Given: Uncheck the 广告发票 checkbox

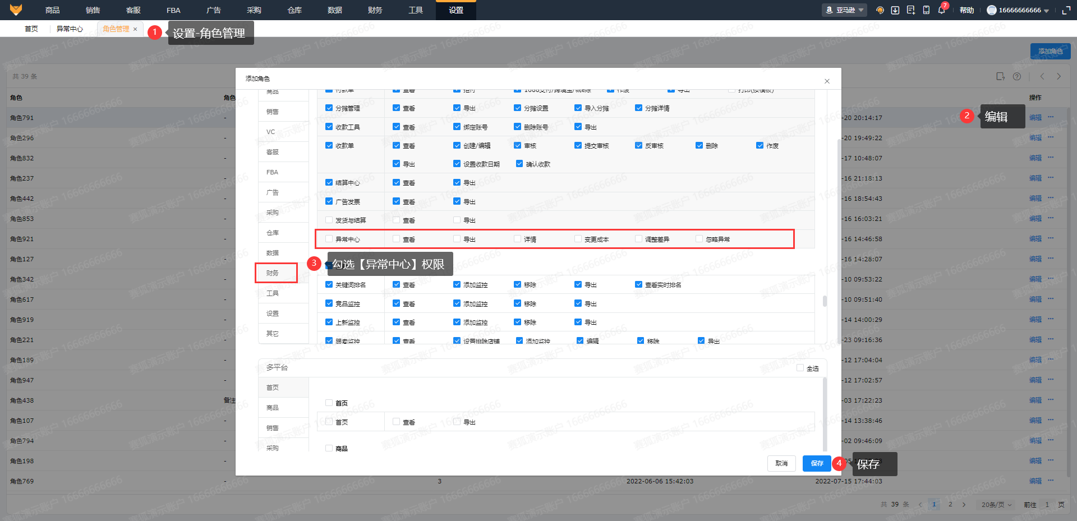Looking at the screenshot, I should pos(329,201).
